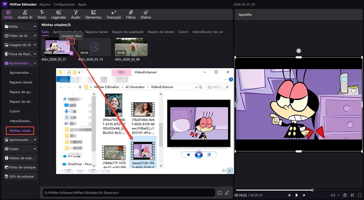Image resolution: width=364 pixels, height=200 pixels.
Task: Step to previous frame in preview
Action: click(289, 195)
